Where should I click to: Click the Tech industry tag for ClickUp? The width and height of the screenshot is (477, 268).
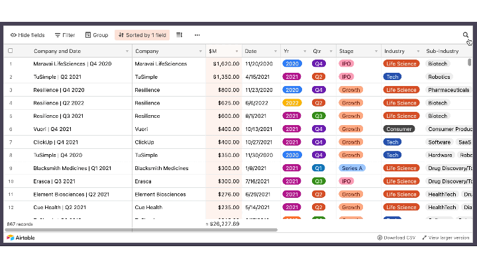click(392, 142)
